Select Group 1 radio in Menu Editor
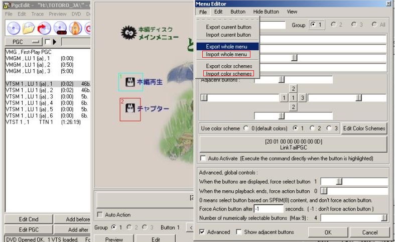The image size is (395, 242). coord(313,25)
